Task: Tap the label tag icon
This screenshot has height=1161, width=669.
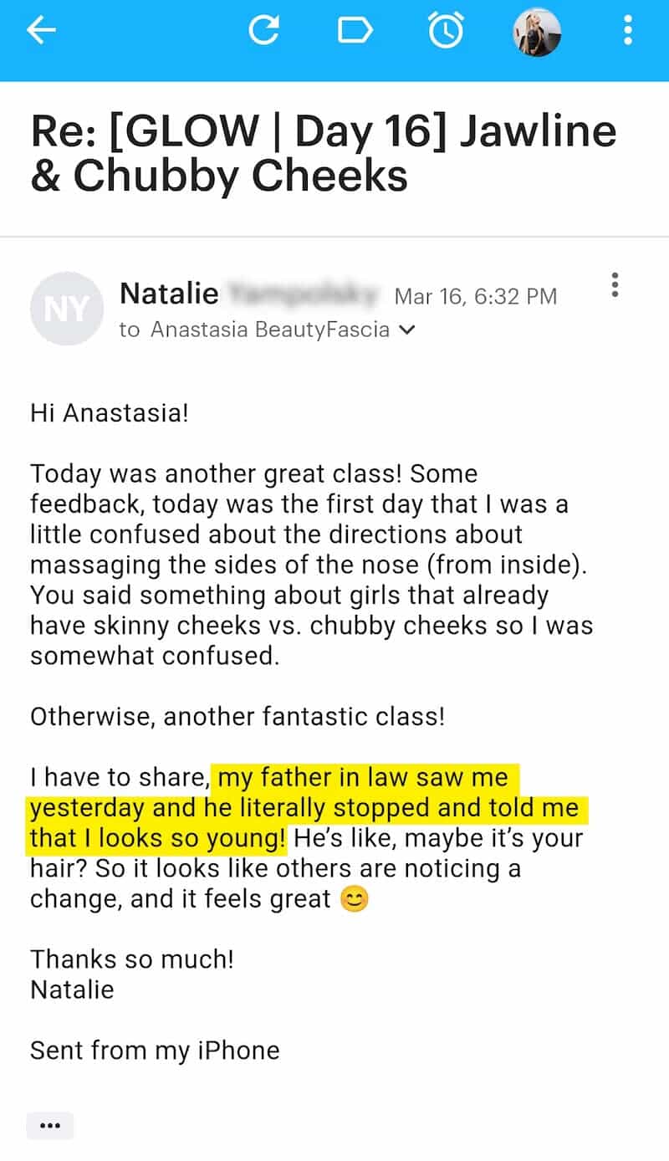Action: pos(355,31)
